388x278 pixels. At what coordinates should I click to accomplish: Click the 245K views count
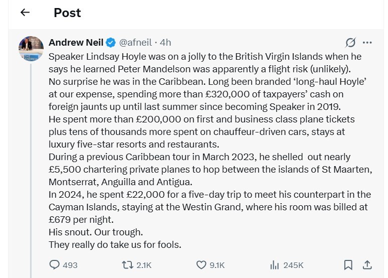tap(293, 265)
